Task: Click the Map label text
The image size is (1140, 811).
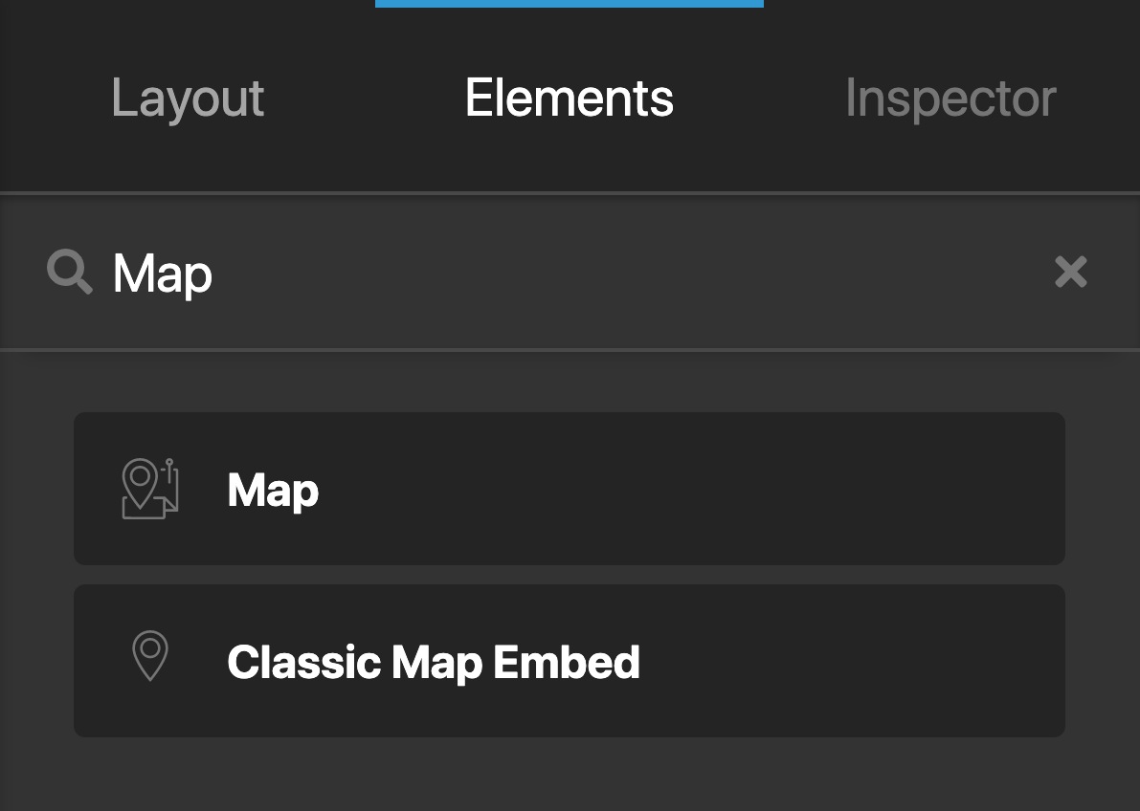Action: (272, 489)
